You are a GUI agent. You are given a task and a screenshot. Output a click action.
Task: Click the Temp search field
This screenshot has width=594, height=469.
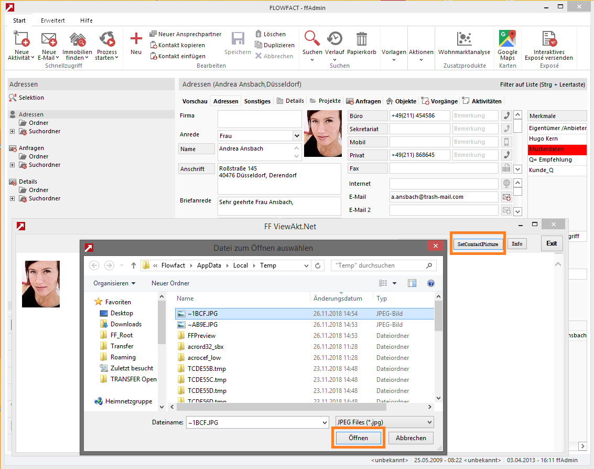point(383,265)
